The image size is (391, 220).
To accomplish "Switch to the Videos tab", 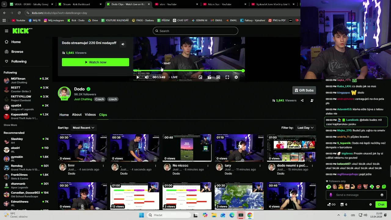I will 90,115.
